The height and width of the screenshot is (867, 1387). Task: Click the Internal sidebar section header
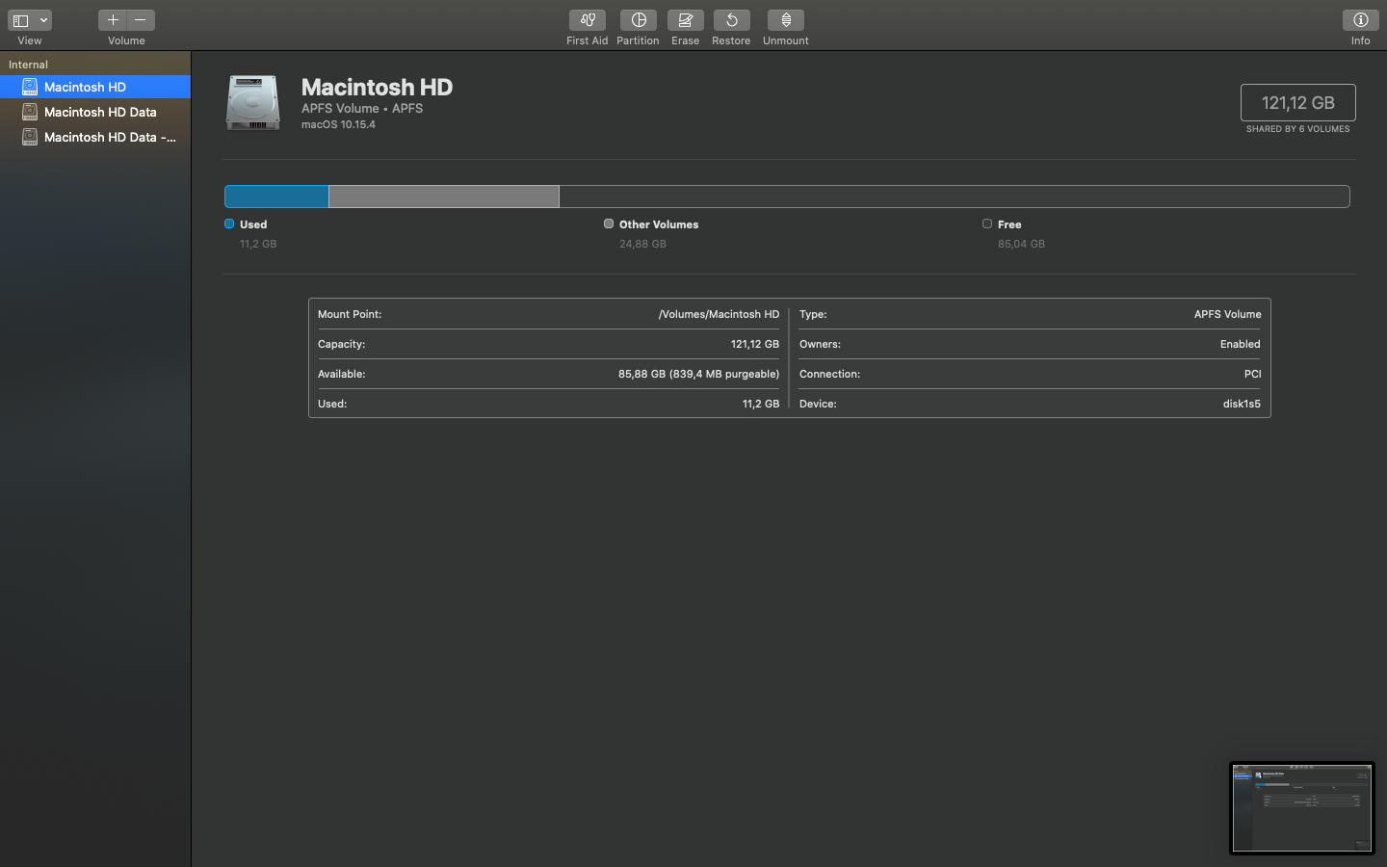click(x=28, y=65)
